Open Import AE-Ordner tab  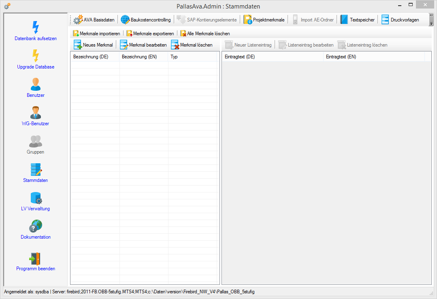click(x=312, y=20)
